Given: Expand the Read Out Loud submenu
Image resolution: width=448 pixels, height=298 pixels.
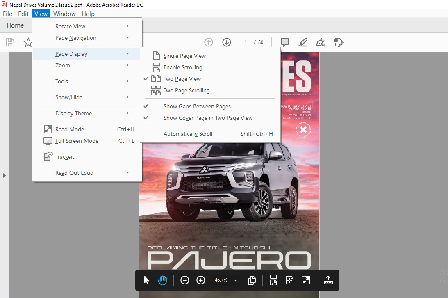Looking at the screenshot, I should (87, 173).
